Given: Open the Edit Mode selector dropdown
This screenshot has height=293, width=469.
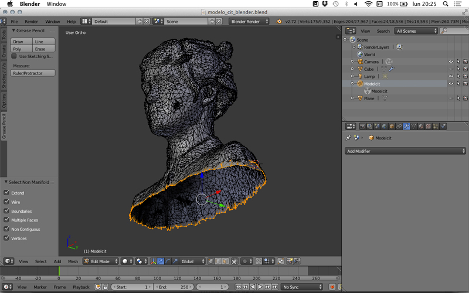Looking at the screenshot, I should click(100, 261).
